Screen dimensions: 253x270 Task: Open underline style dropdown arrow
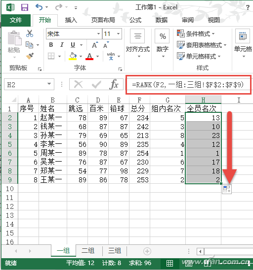[81, 45]
